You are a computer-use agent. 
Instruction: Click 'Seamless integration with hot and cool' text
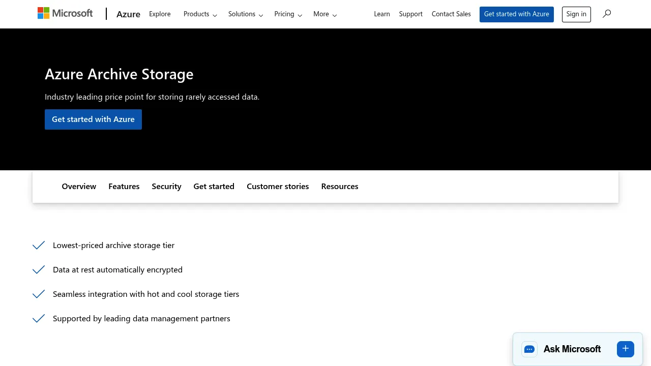[146, 294]
